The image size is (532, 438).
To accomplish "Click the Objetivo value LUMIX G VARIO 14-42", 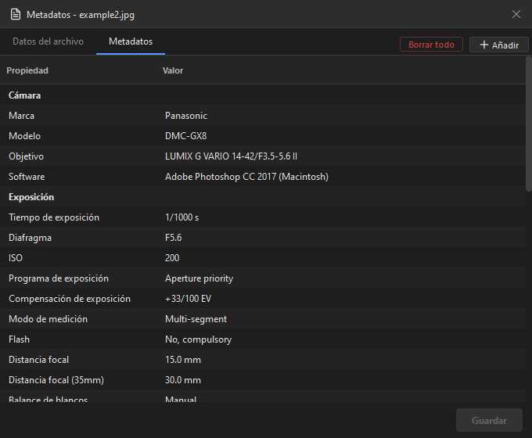I will 231,156.
